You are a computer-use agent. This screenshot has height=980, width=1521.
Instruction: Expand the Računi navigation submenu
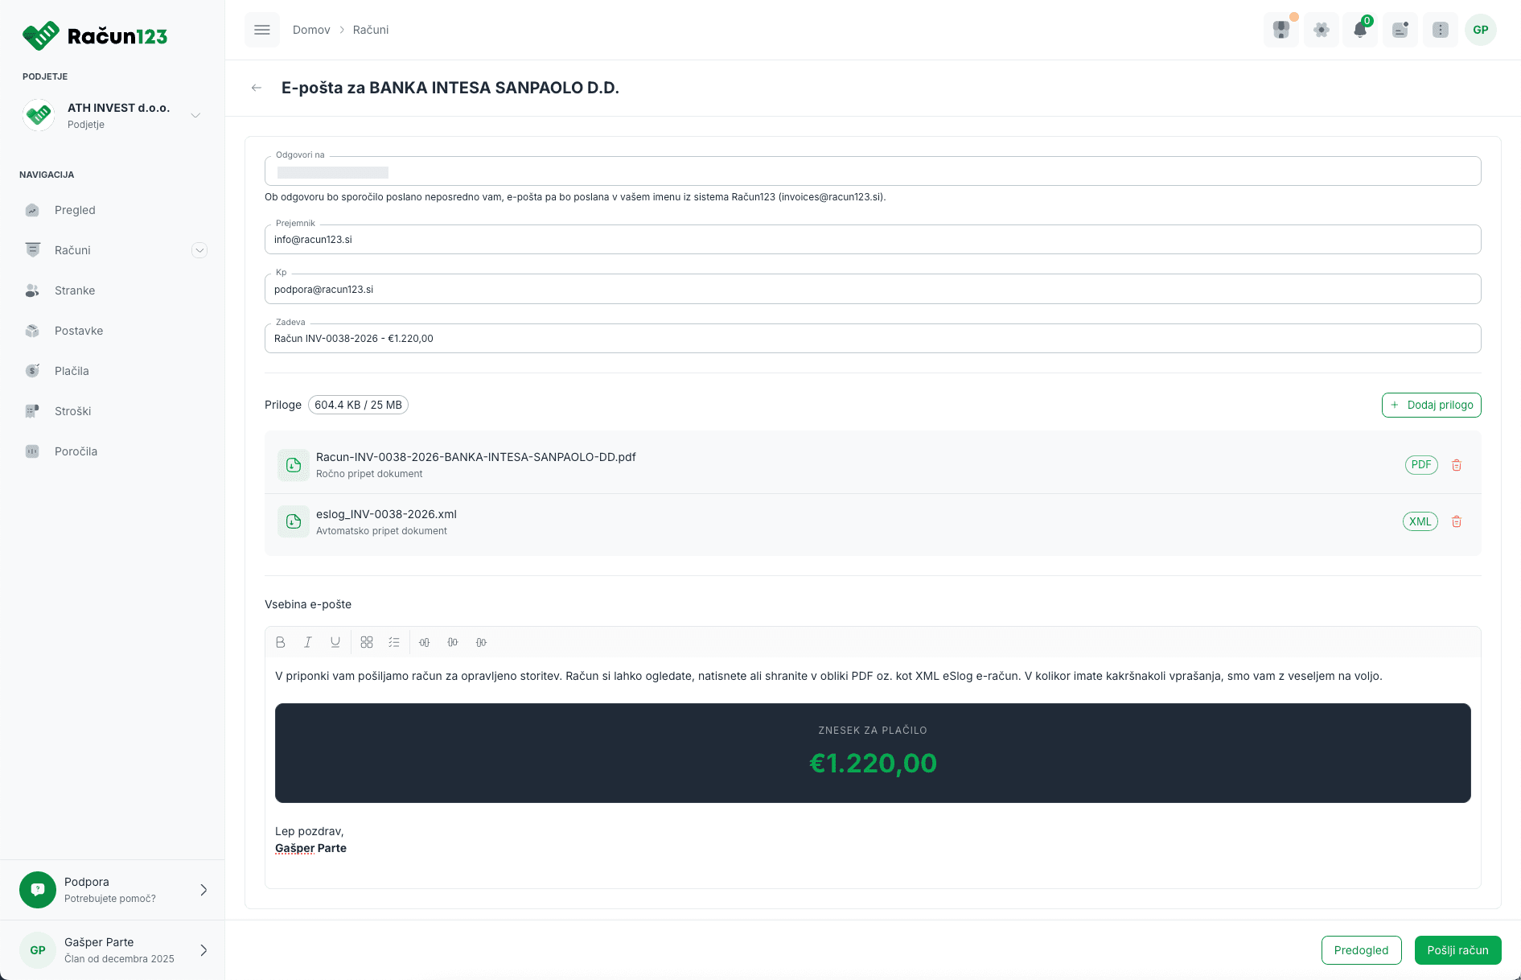click(x=199, y=250)
